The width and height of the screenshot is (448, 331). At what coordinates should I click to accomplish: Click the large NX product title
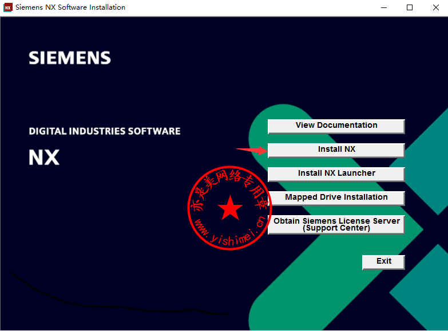[x=44, y=158]
